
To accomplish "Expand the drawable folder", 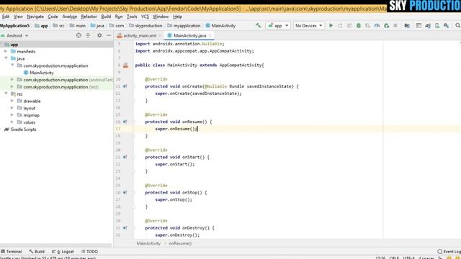I will [x=12, y=101].
